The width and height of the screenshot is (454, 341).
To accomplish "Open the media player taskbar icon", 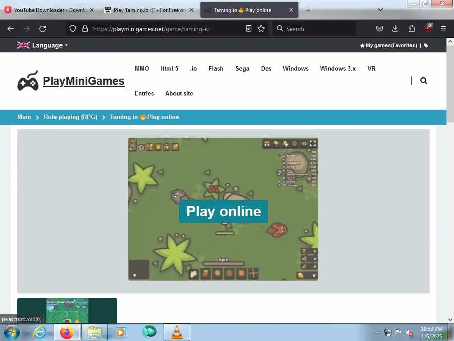I will tap(121, 332).
